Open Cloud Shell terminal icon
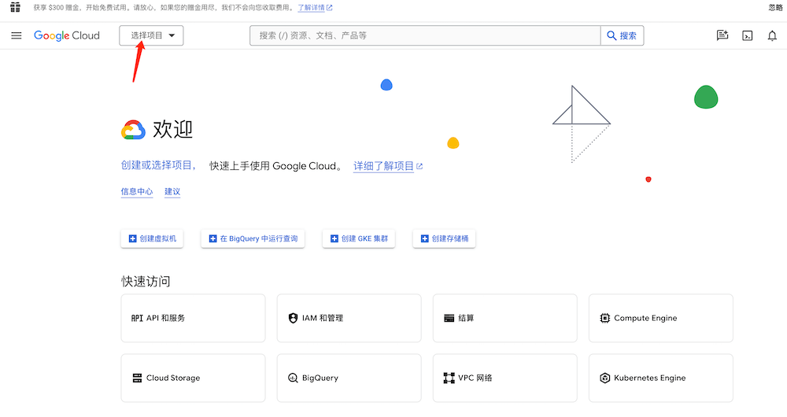 pyautogui.click(x=748, y=35)
